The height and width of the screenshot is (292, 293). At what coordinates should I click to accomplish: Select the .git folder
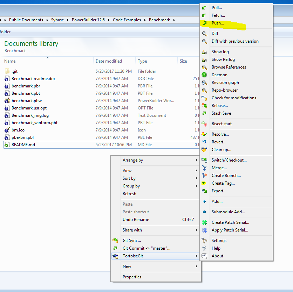tap(15, 71)
